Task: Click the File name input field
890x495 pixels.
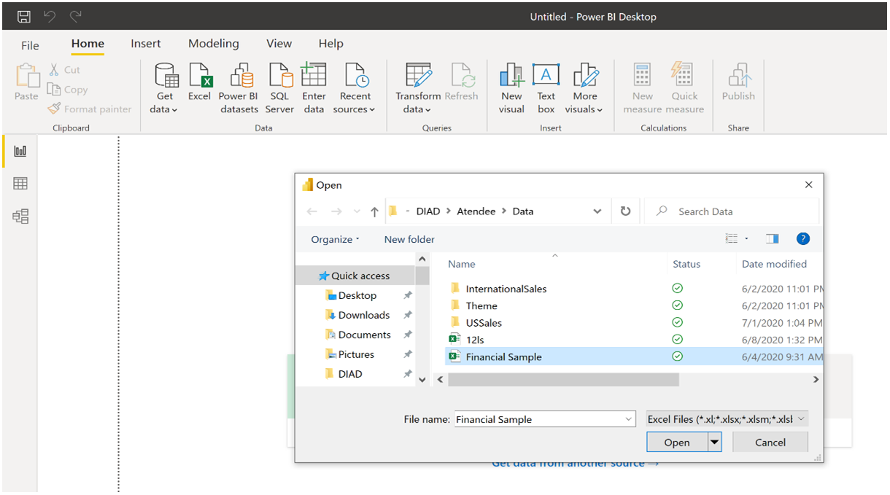Action: 540,418
